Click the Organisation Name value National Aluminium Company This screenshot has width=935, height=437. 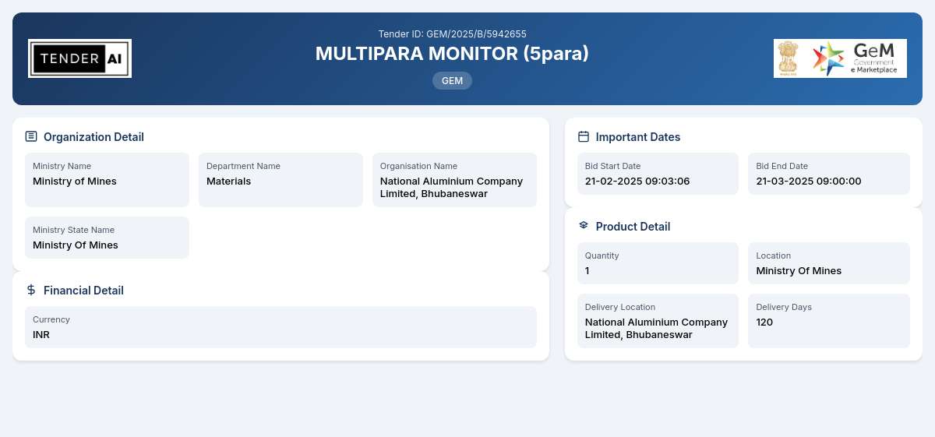pyautogui.click(x=451, y=187)
